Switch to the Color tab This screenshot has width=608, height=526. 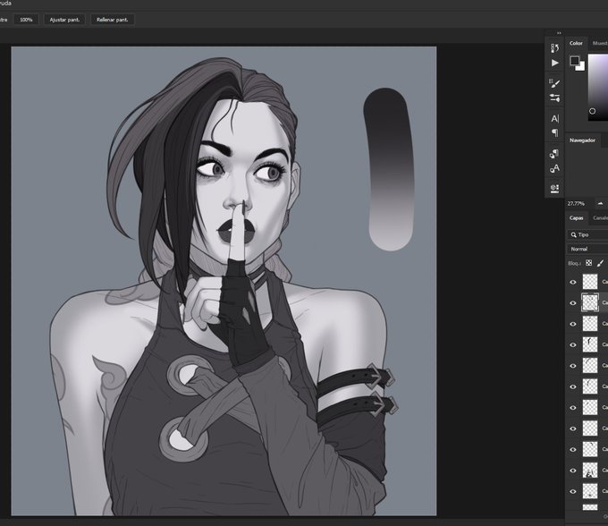[576, 43]
